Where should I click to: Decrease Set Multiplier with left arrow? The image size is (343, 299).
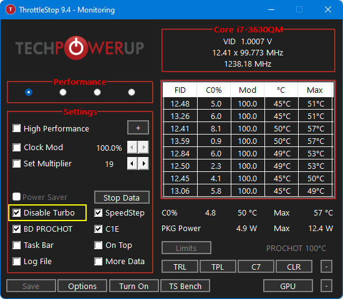click(132, 163)
